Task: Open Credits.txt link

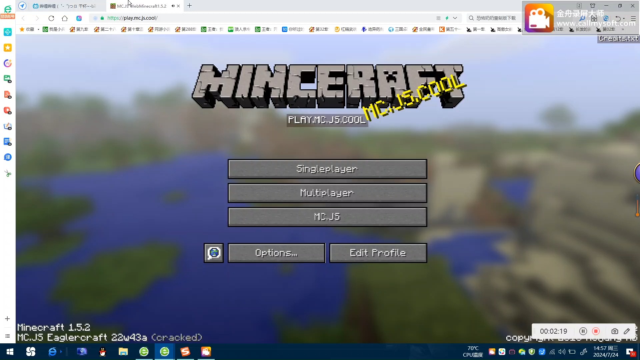Action: pos(618,39)
